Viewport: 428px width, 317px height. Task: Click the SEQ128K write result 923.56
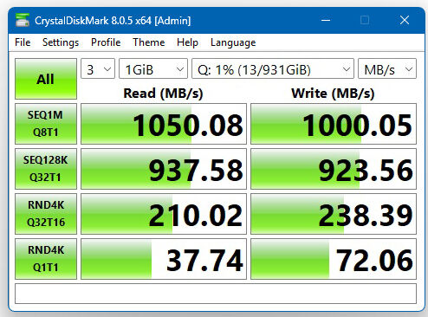tap(334, 169)
